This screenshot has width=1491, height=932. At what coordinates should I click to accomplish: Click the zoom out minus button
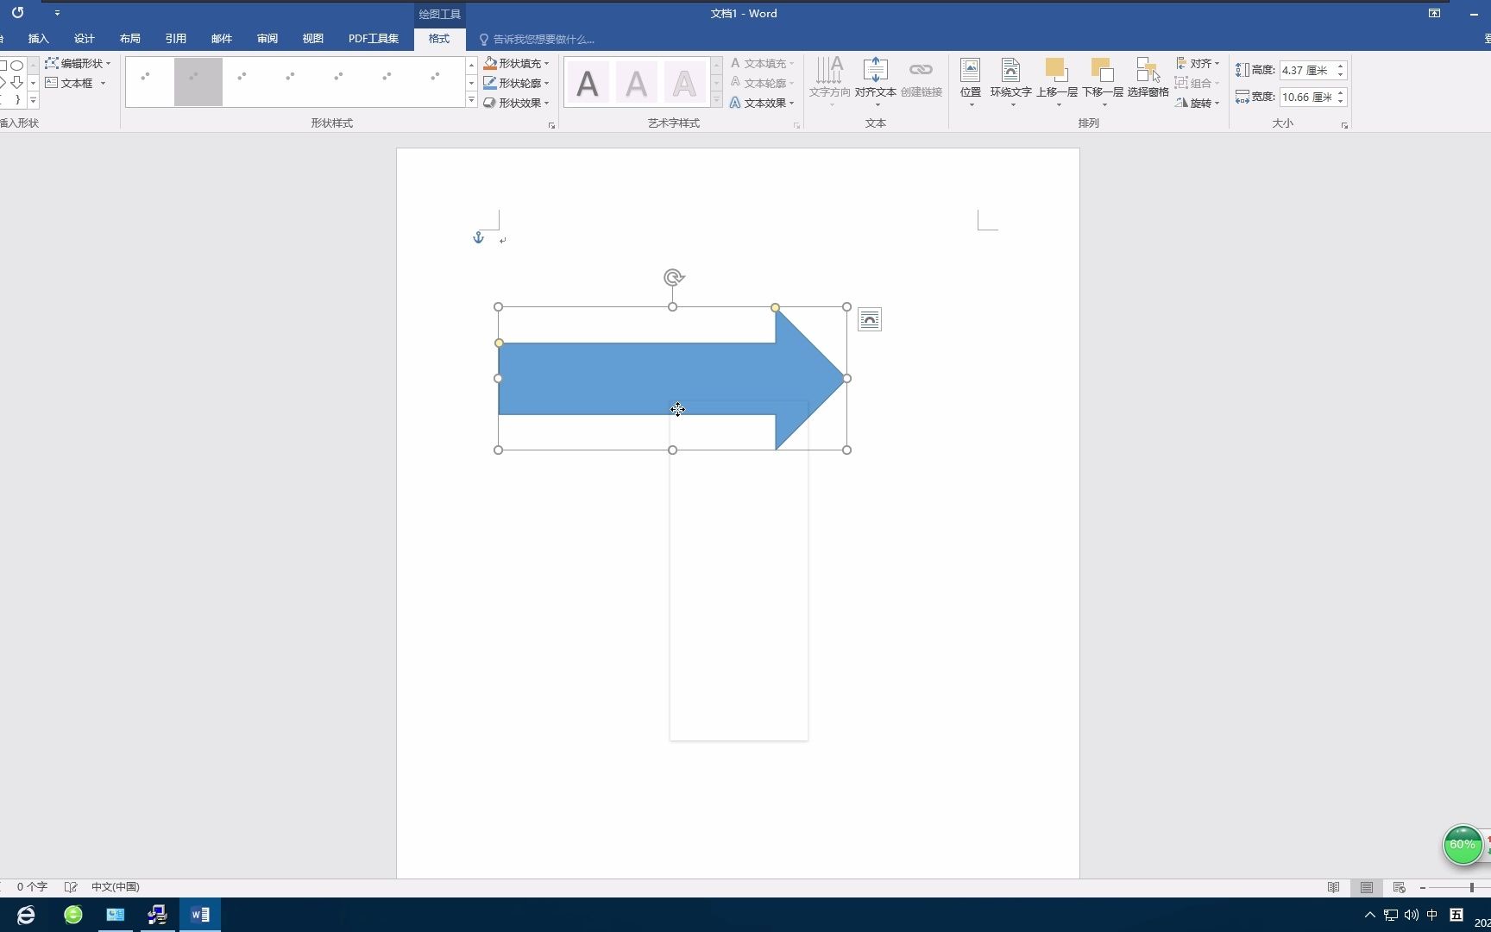click(x=1423, y=888)
